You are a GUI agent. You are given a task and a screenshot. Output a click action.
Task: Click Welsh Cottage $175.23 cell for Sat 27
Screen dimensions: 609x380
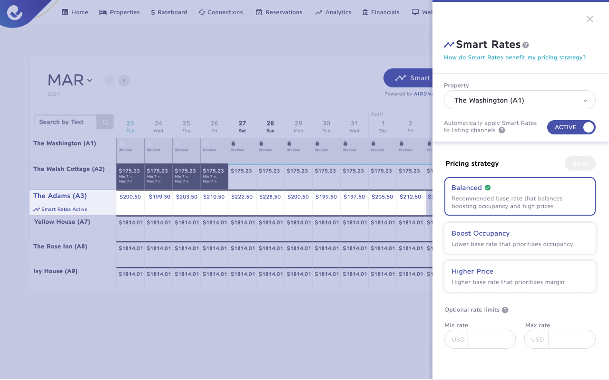pyautogui.click(x=242, y=177)
